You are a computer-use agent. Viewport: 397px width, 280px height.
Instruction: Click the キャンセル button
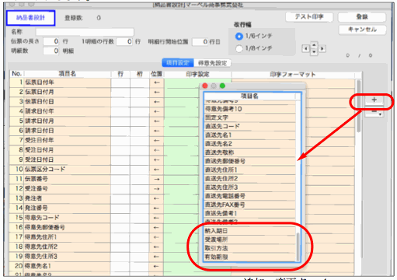pyautogui.click(x=362, y=30)
